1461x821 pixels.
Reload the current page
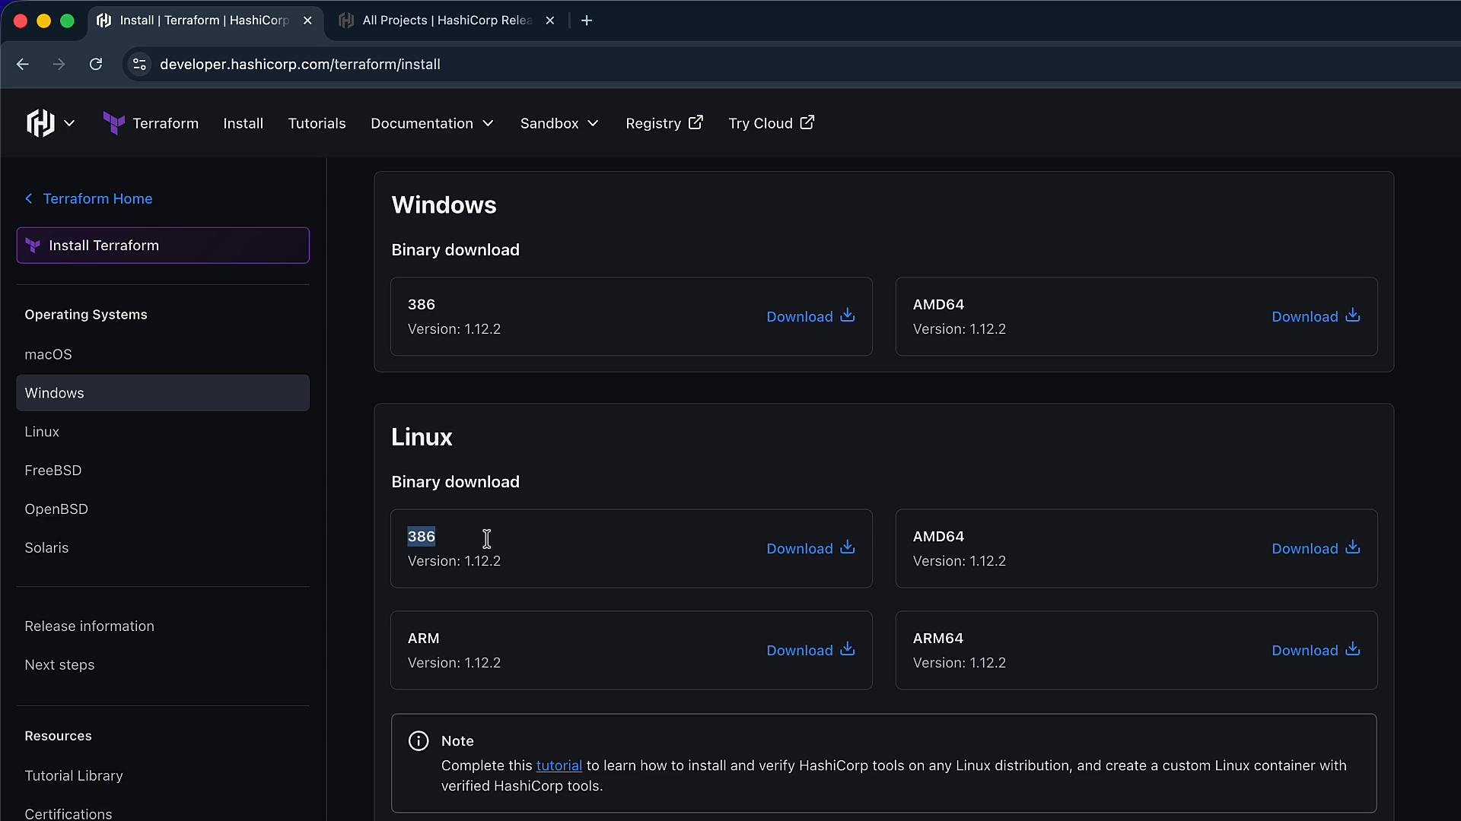pyautogui.click(x=96, y=65)
